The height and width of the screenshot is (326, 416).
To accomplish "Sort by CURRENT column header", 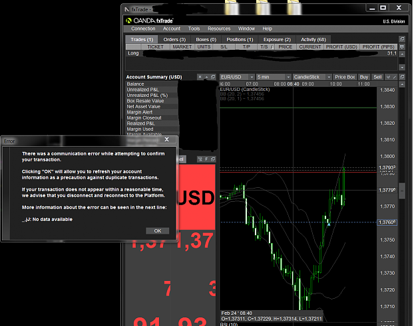I will (310, 47).
